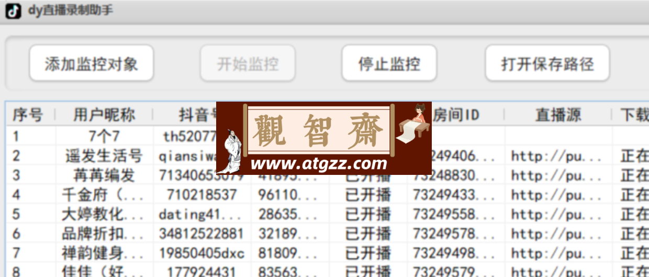Click http://pu... source in 千金府 row

pyautogui.click(x=557, y=195)
